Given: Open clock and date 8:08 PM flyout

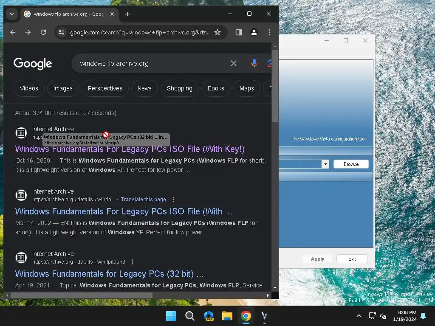Looking at the screenshot, I should click(405, 316).
